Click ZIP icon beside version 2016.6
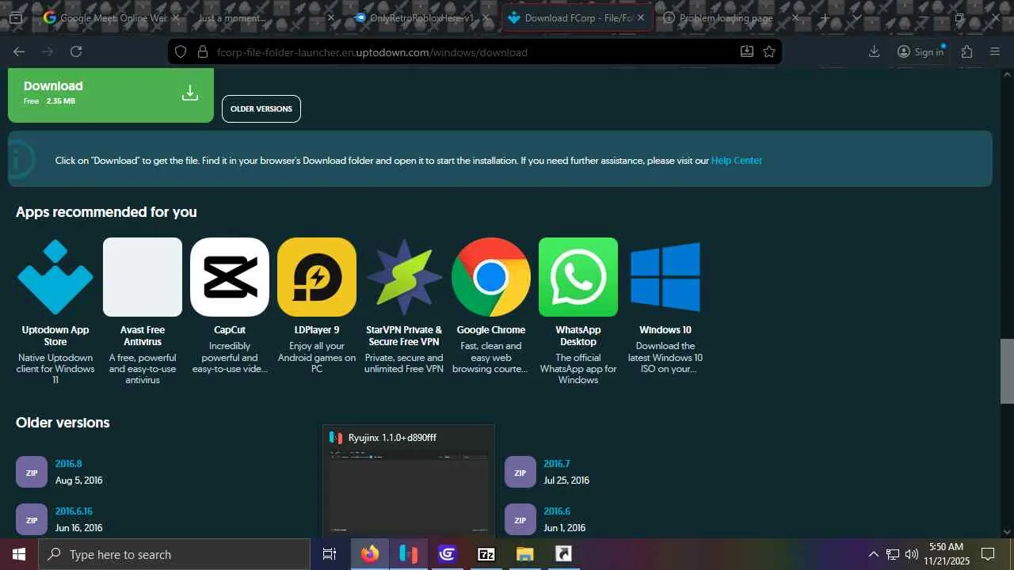Image resolution: width=1014 pixels, height=570 pixels. [520, 519]
